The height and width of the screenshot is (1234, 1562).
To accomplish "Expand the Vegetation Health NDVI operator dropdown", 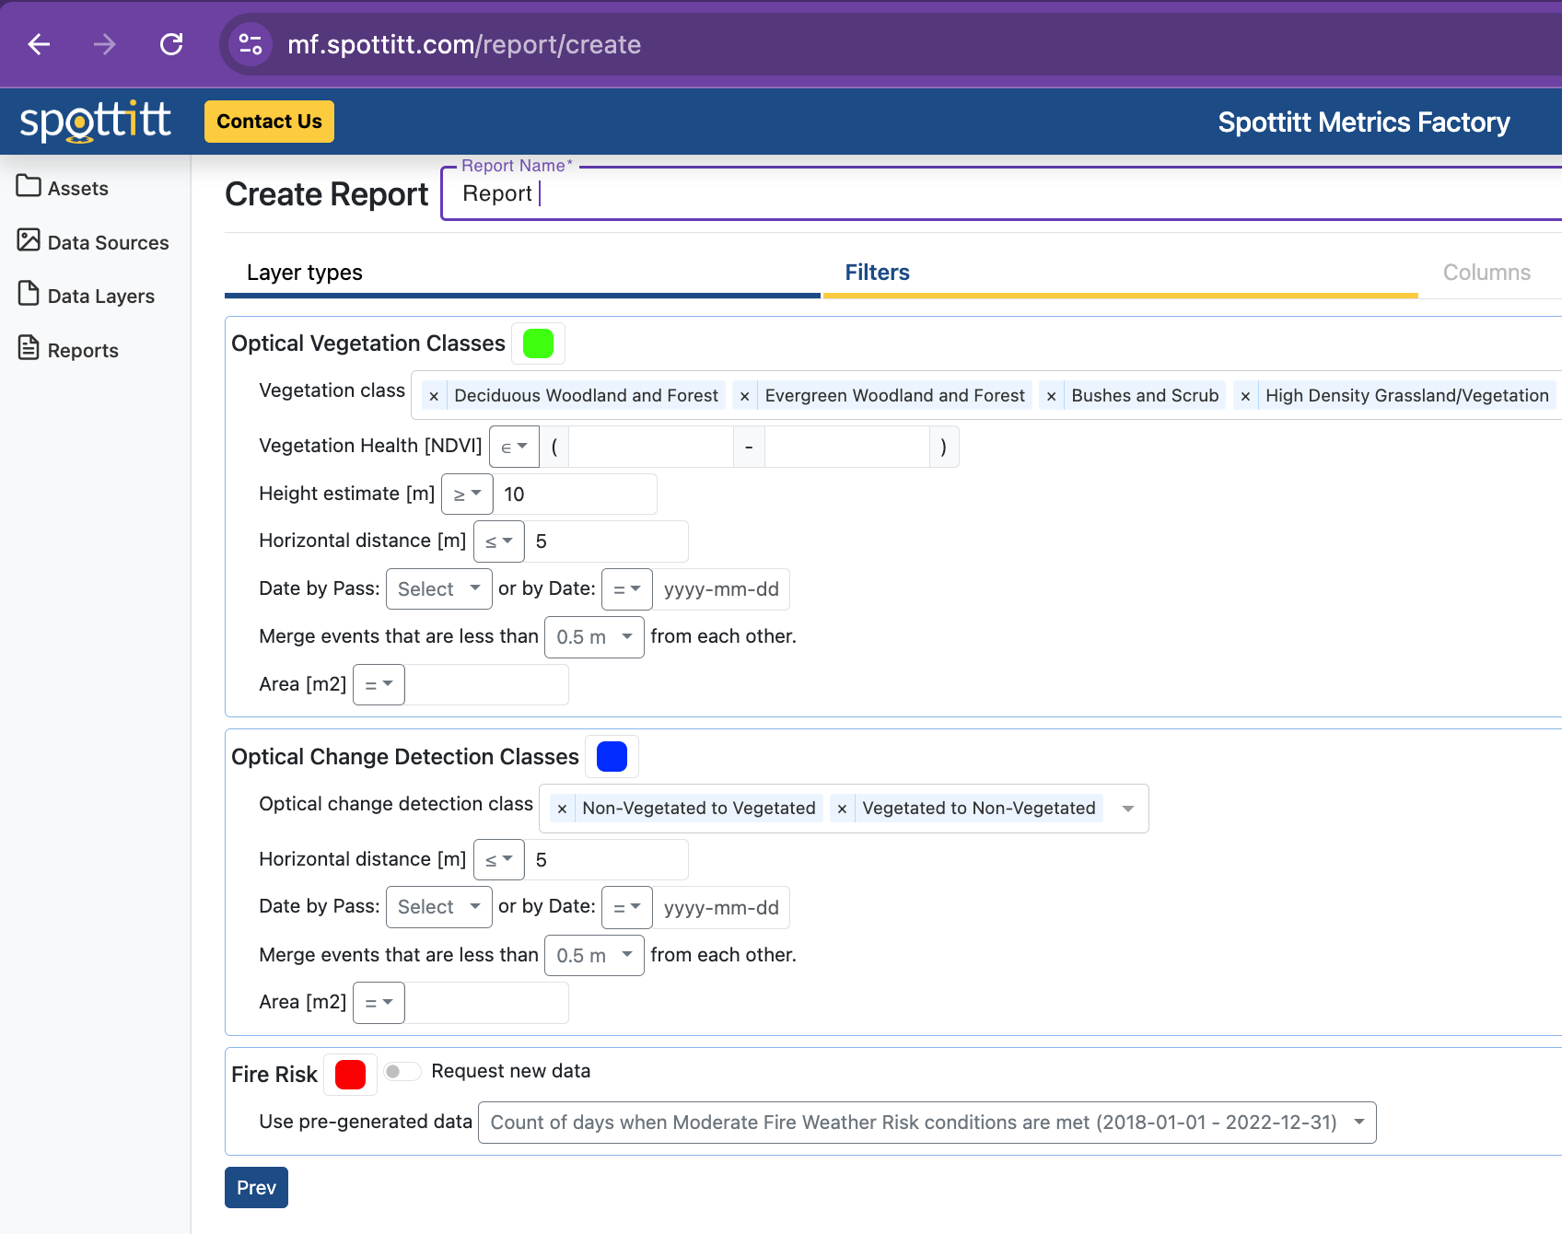I will pyautogui.click(x=514, y=447).
